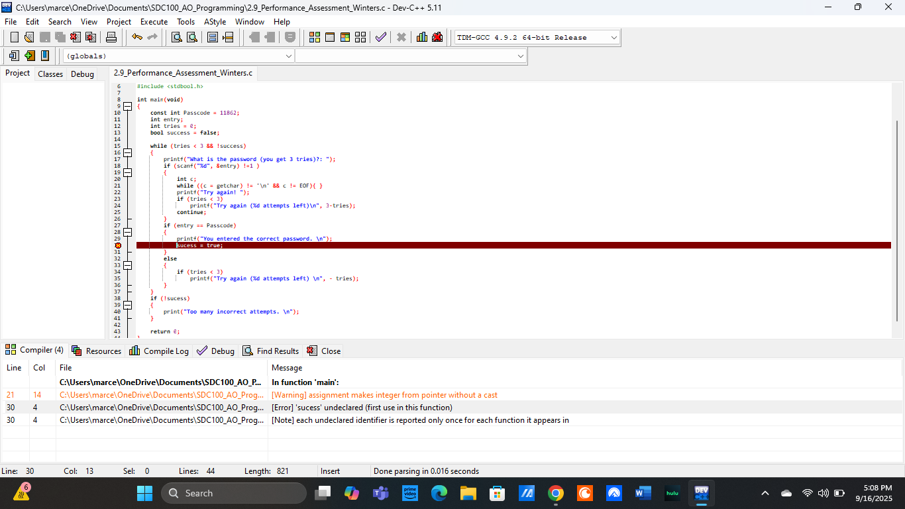This screenshot has height=509, width=905.
Task: Open the Resources bottom tab
Action: tap(97, 351)
